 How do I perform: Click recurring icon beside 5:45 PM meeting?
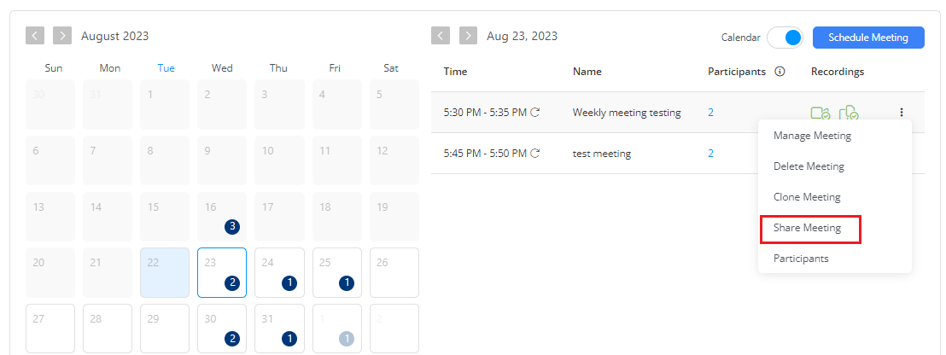535,154
